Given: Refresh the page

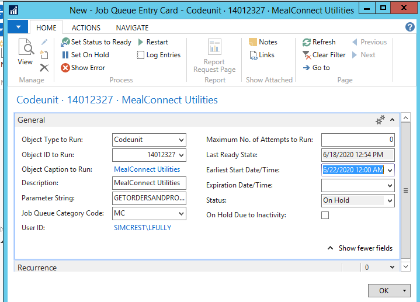Looking at the screenshot, I should pos(319,42).
